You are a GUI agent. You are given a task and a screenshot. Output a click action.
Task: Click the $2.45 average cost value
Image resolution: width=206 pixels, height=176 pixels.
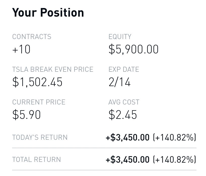[123, 115]
